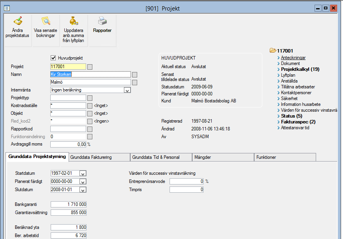
Task: Click the Malmö name field
Action: [x=90, y=83]
